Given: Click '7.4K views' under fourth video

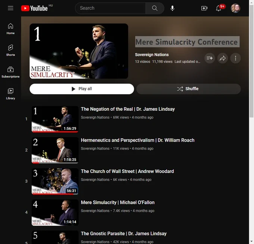Looking at the screenshot, I should point(121,211).
